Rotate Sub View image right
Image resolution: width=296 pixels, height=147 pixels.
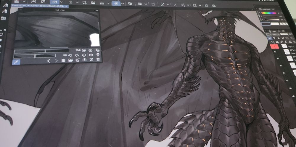point(77,55)
